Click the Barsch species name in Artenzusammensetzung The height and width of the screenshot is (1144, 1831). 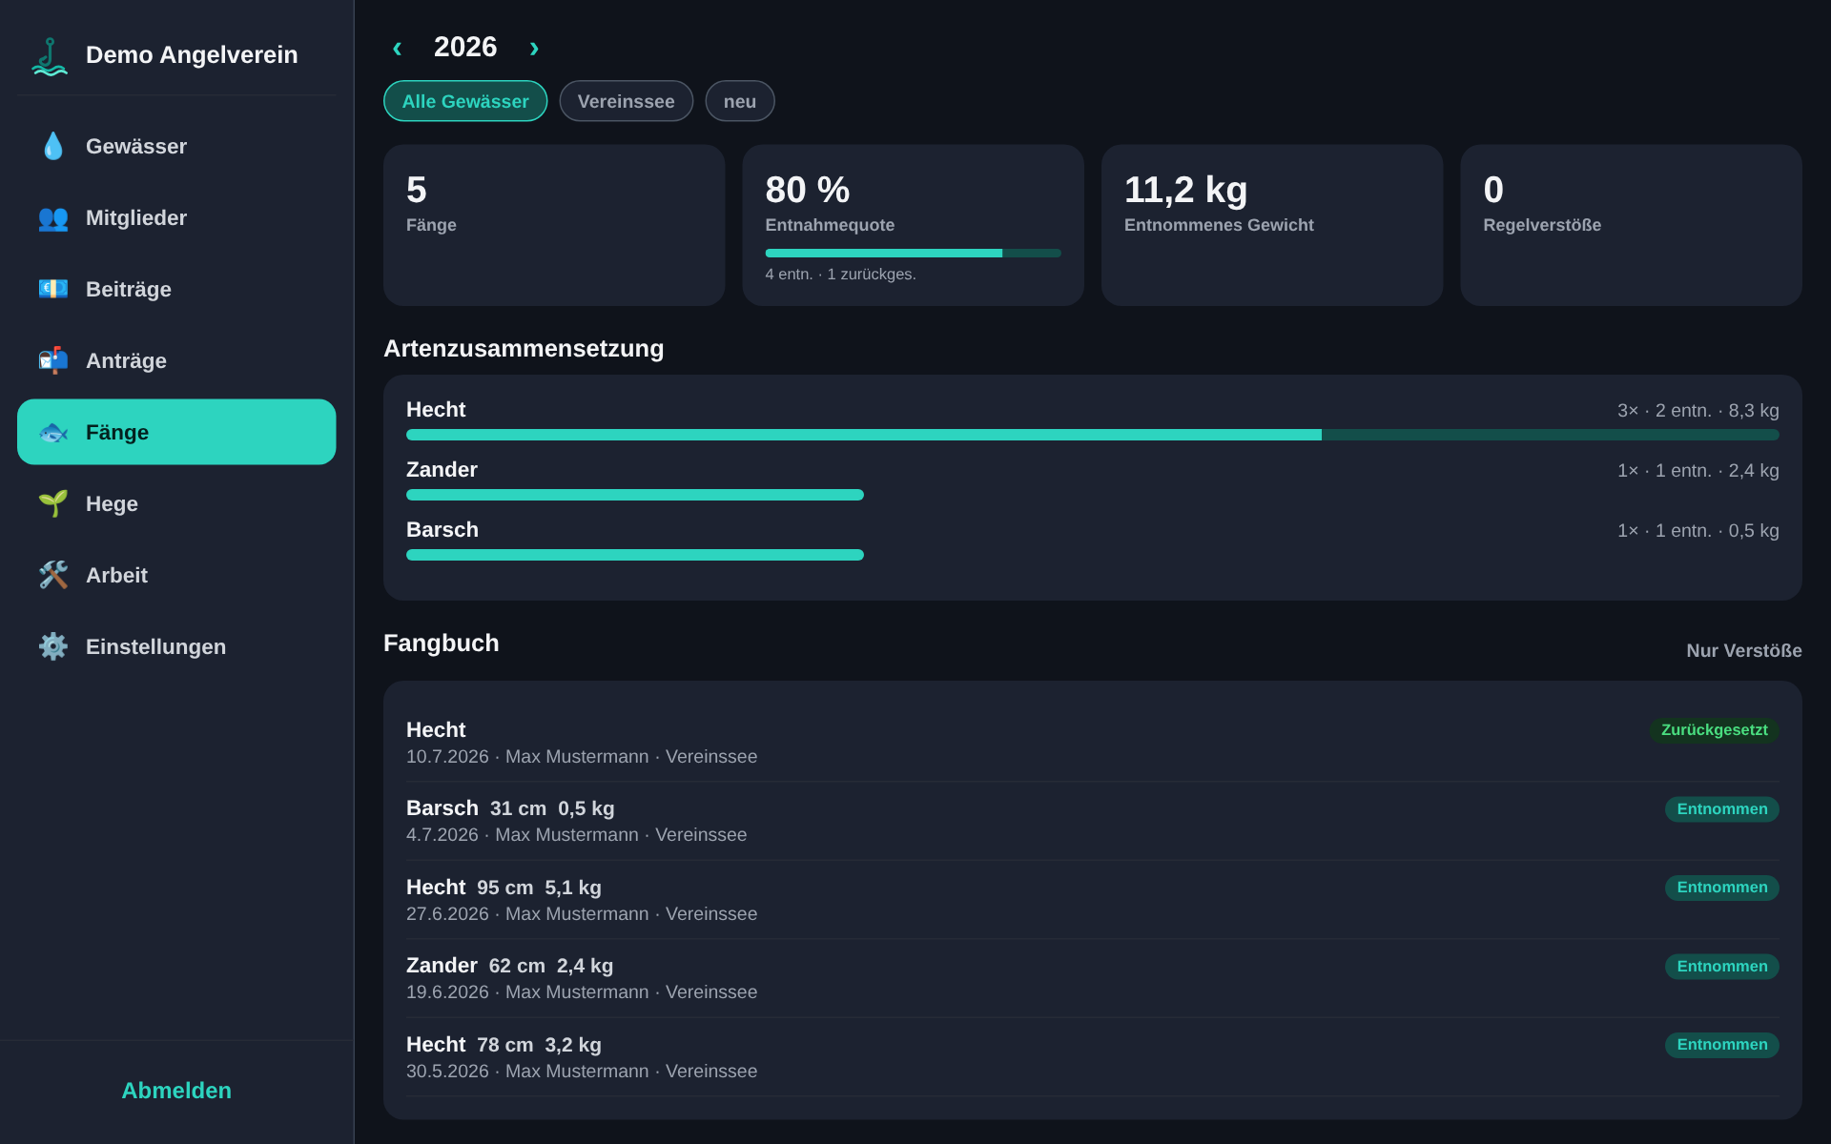pyautogui.click(x=442, y=529)
